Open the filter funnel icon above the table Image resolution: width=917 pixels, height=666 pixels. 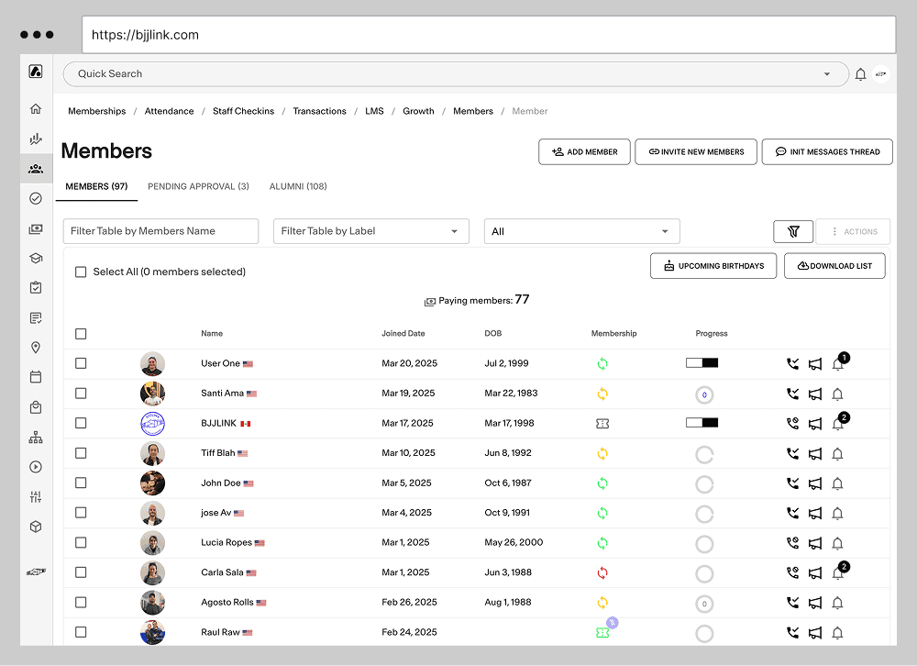(792, 231)
